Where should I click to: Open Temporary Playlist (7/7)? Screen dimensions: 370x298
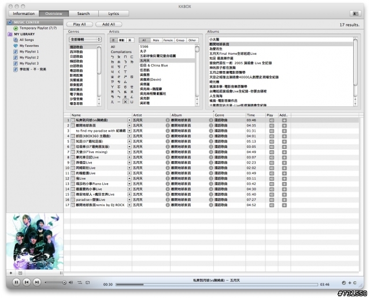[38, 28]
